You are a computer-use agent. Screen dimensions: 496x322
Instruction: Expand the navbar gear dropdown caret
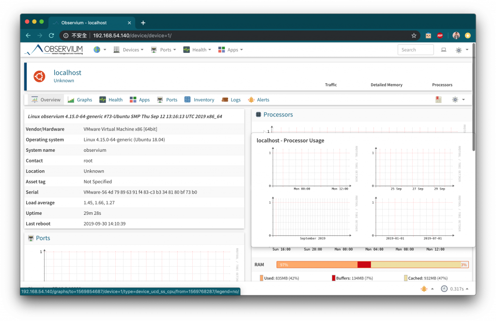pos(467,50)
